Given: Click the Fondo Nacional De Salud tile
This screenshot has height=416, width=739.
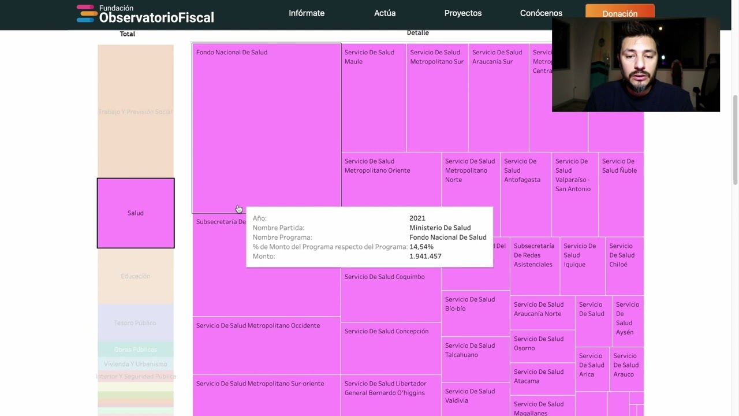Looking at the screenshot, I should (x=266, y=128).
